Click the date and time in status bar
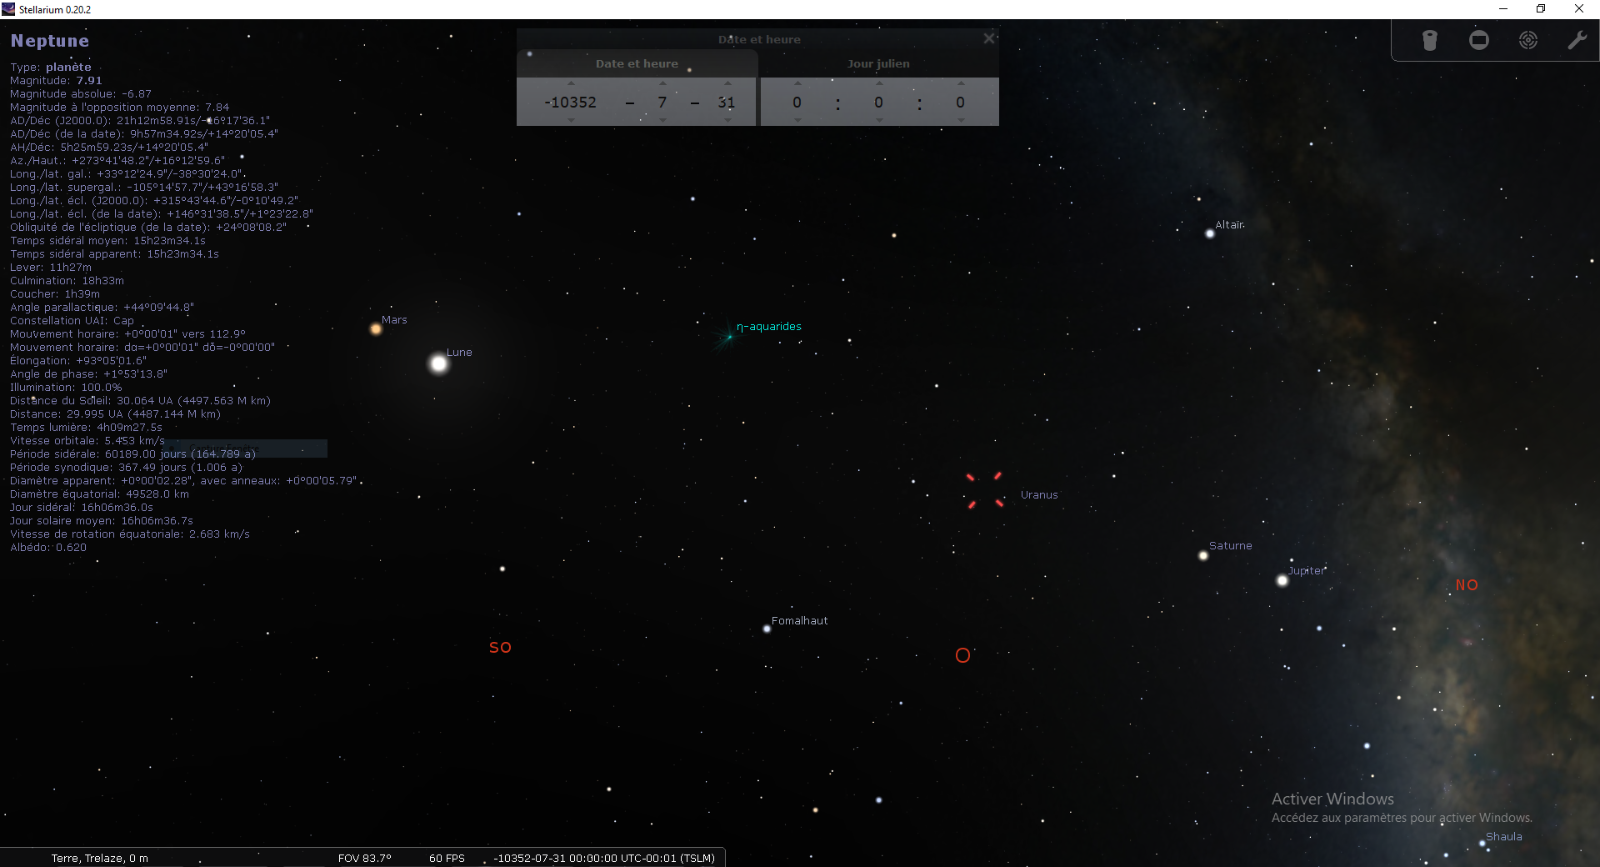The height and width of the screenshot is (867, 1600). pyautogui.click(x=604, y=858)
